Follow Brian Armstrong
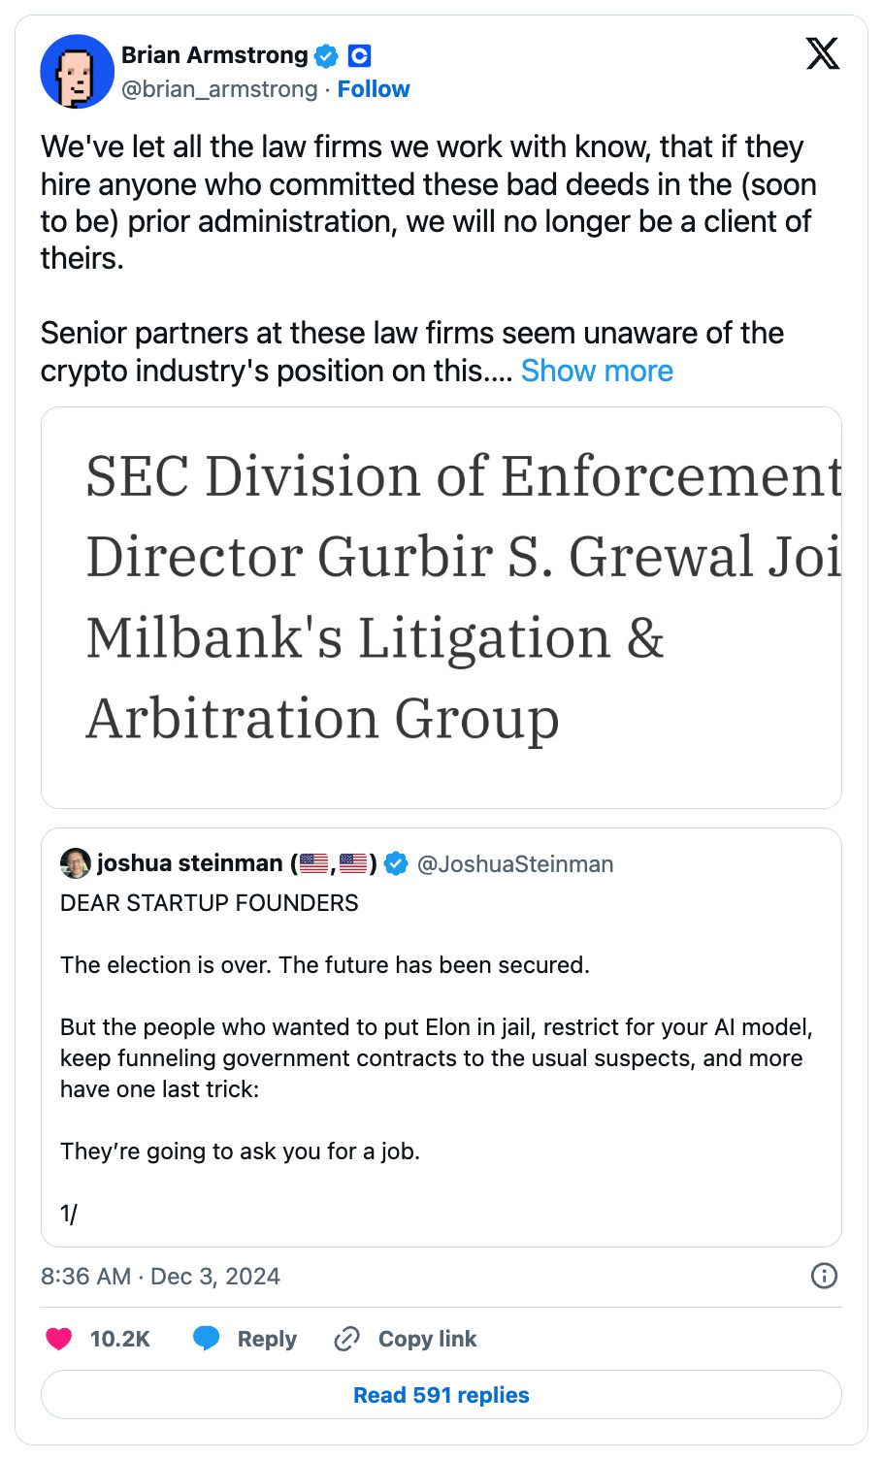 click(374, 89)
